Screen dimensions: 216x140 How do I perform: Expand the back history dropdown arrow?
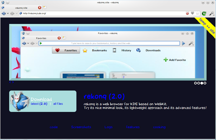(8, 13)
